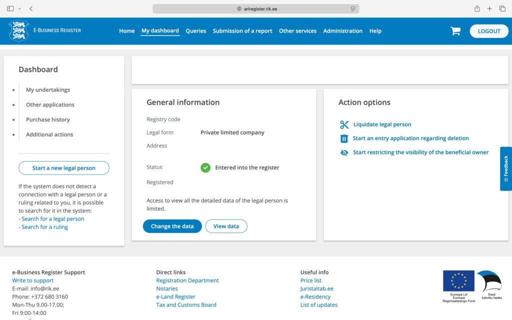Open the Queries menu

click(195, 31)
